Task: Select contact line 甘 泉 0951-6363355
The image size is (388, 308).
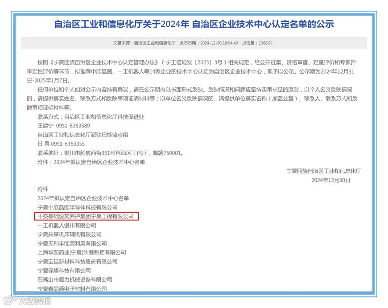Action: click(61, 144)
